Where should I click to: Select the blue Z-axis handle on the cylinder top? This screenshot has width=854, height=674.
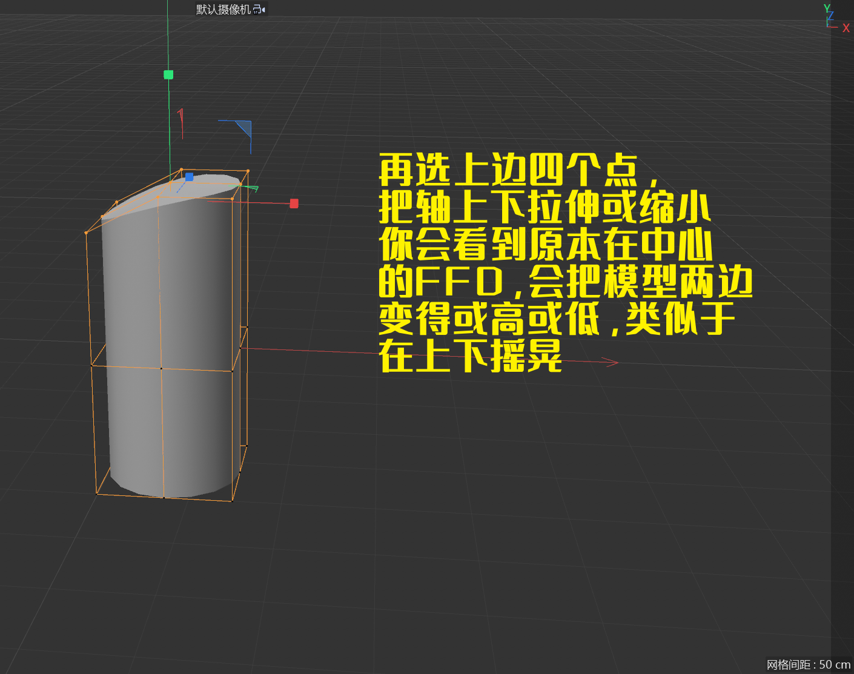pos(189,177)
